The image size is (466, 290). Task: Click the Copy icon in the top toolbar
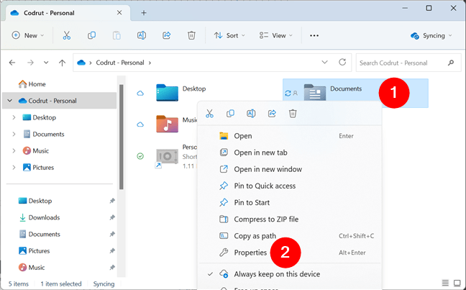(91, 35)
